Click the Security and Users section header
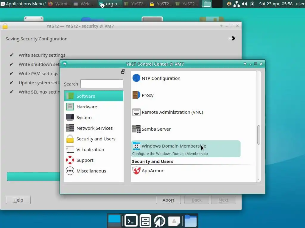 pos(152,161)
